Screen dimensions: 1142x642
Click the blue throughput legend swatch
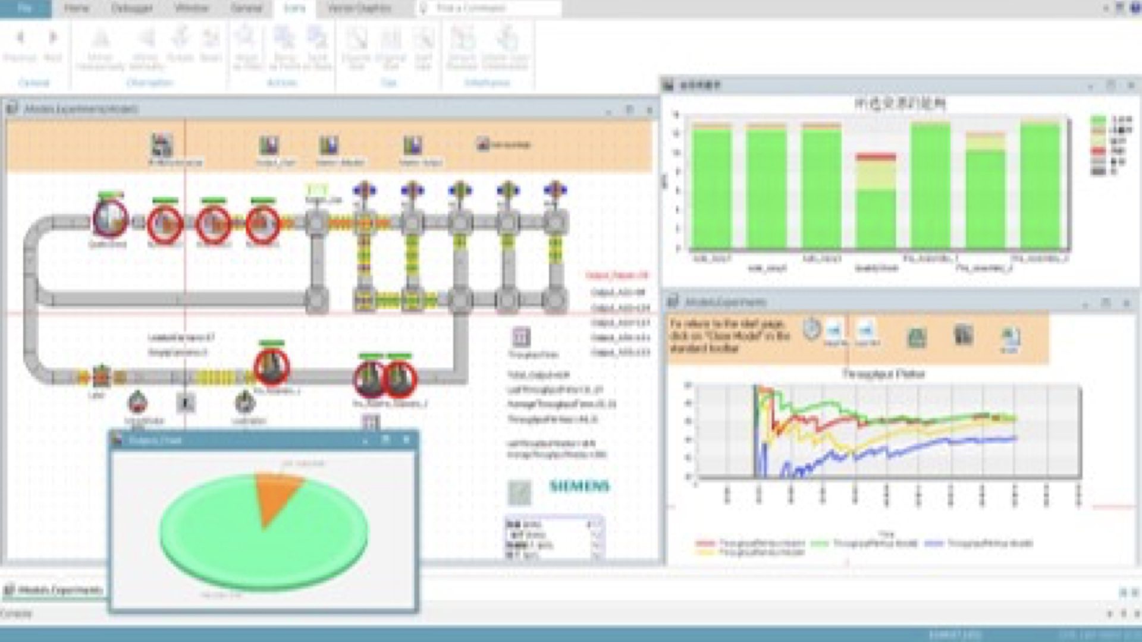point(934,543)
